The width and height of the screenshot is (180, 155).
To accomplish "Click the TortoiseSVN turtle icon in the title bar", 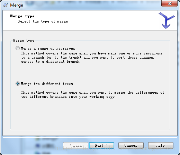I will tap(6, 5).
